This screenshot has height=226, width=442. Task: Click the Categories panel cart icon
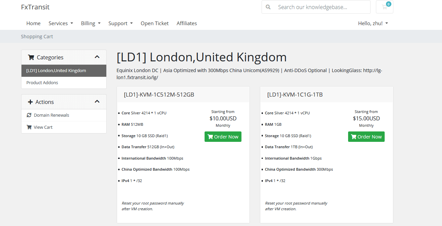pos(31,57)
